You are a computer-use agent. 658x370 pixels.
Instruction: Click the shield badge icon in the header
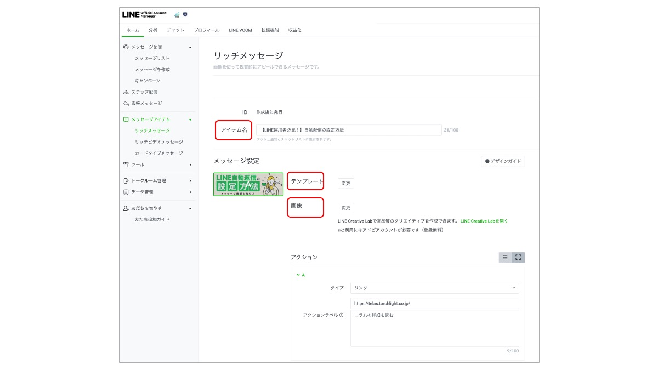coord(185,15)
